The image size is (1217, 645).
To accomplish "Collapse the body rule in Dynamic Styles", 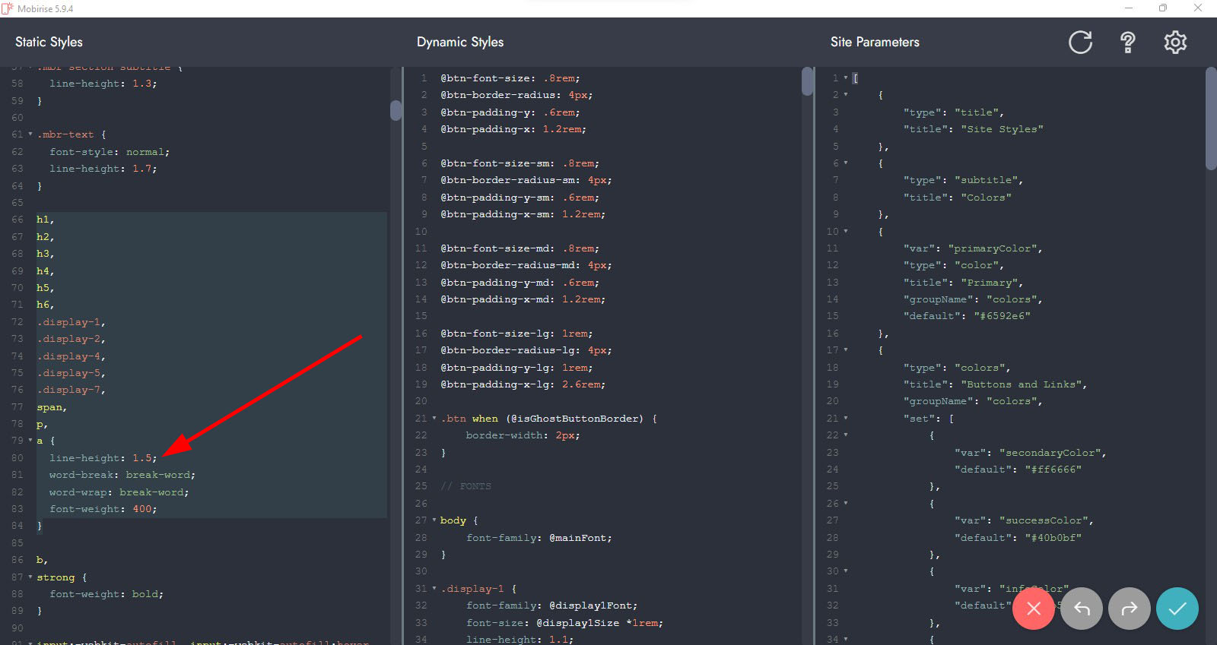I will click(x=434, y=520).
